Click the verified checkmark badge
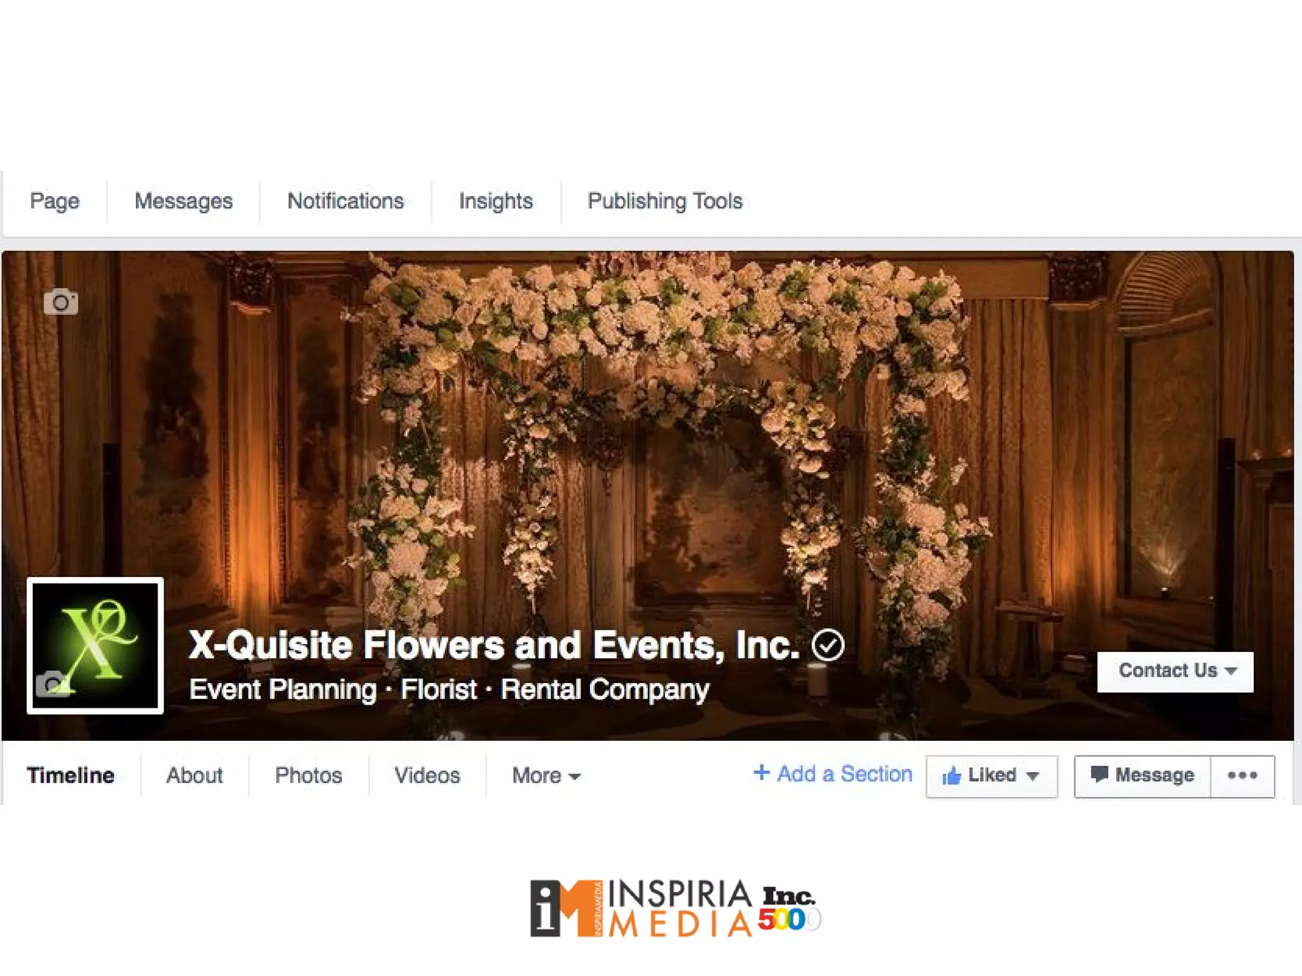Image resolution: width=1302 pixels, height=976 pixels. point(828,646)
